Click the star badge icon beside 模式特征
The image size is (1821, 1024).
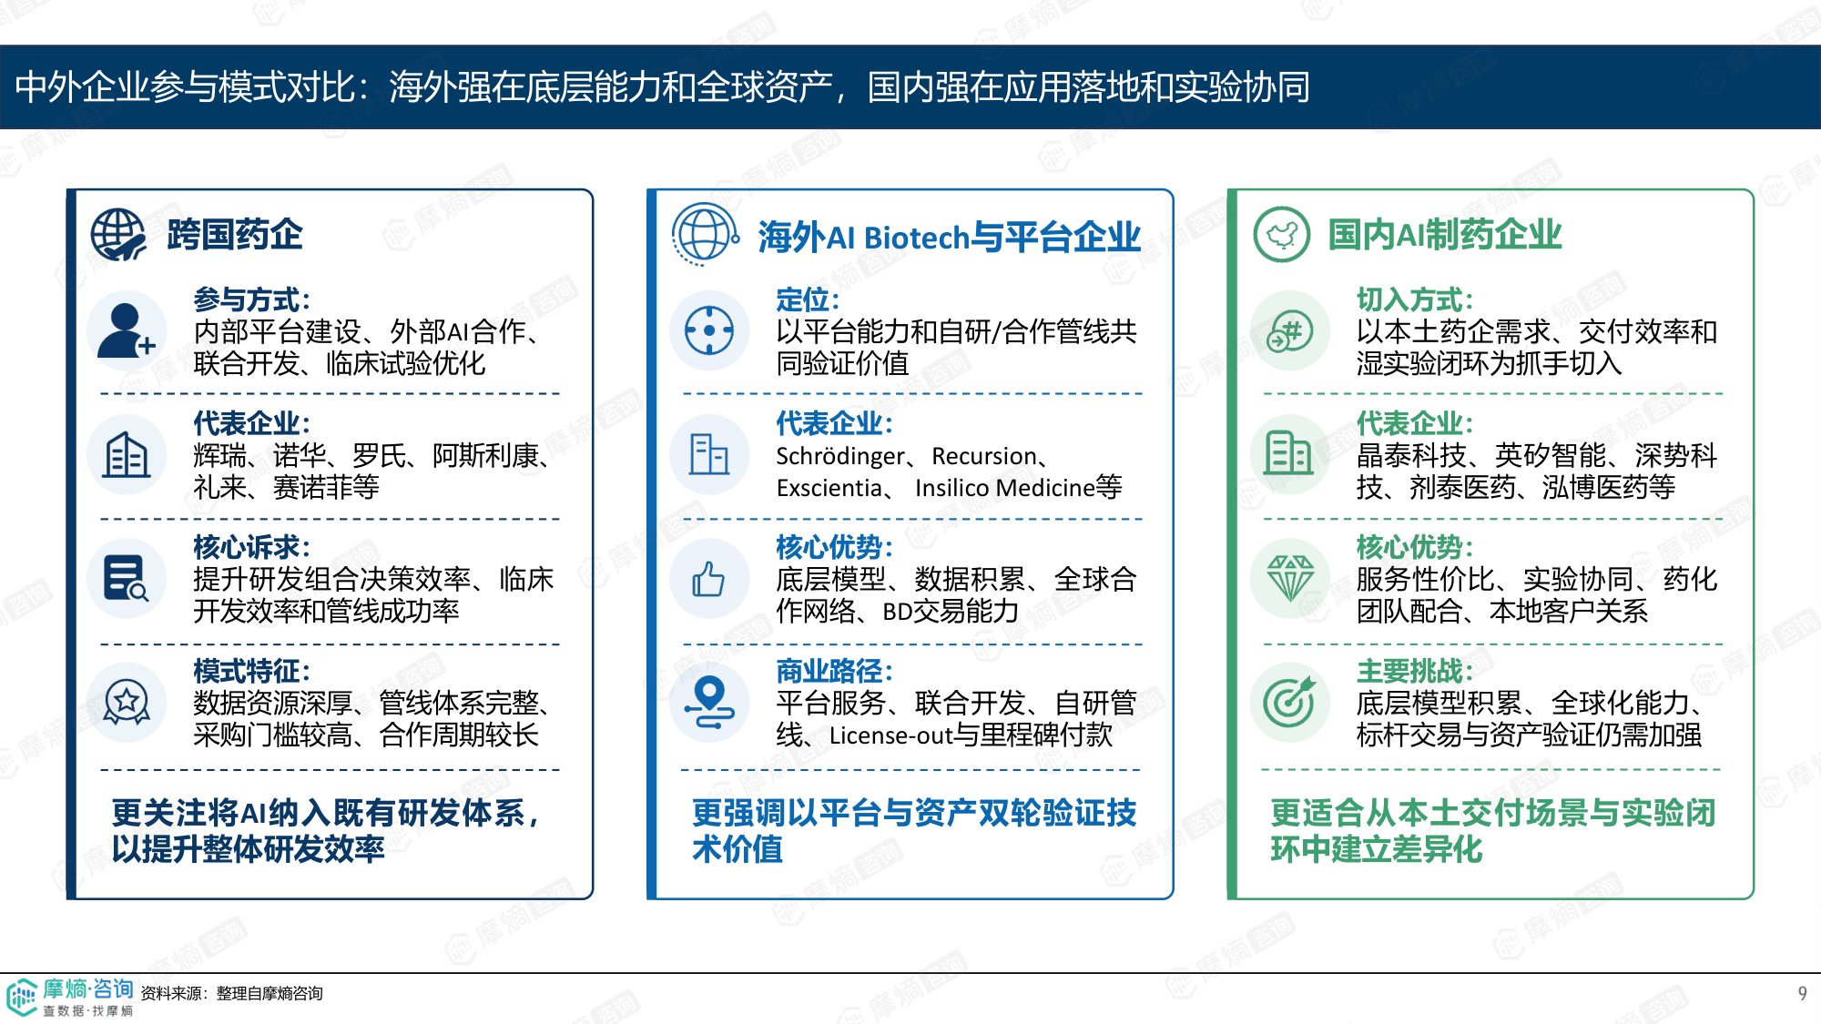[x=127, y=702]
